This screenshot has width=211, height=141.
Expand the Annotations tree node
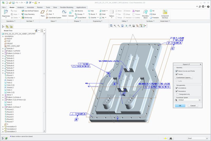(3, 36)
